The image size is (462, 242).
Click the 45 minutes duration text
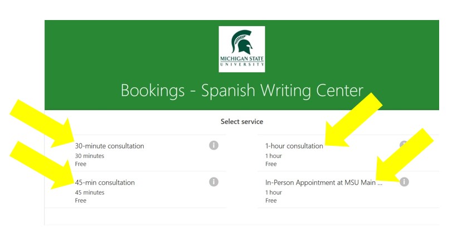pos(90,192)
